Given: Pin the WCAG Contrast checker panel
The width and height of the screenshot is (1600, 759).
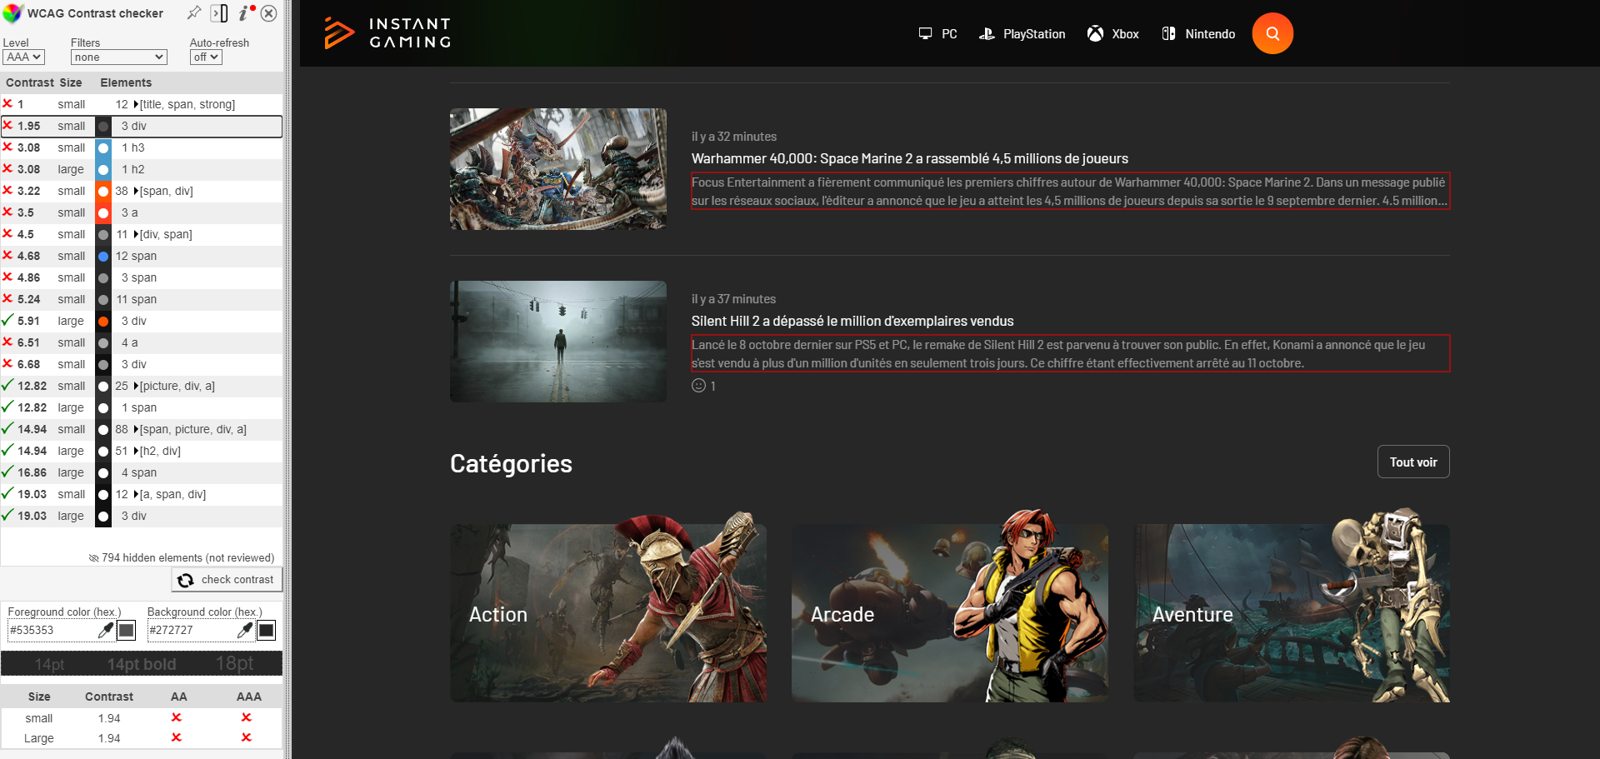Looking at the screenshot, I should click(194, 12).
